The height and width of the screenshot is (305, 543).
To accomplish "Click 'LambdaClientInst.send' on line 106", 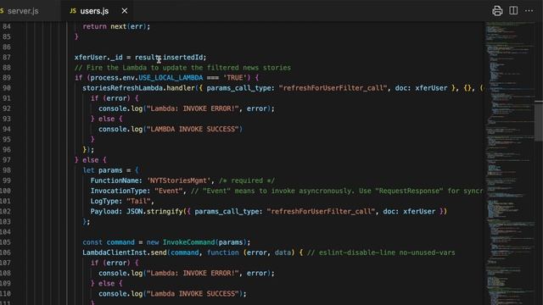I will pyautogui.click(x=125, y=252).
